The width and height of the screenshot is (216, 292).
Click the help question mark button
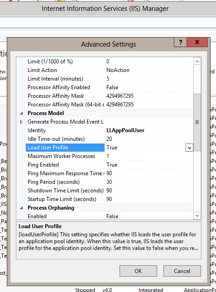pos(180,42)
